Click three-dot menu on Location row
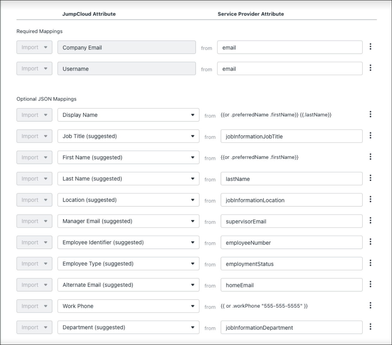 point(370,199)
